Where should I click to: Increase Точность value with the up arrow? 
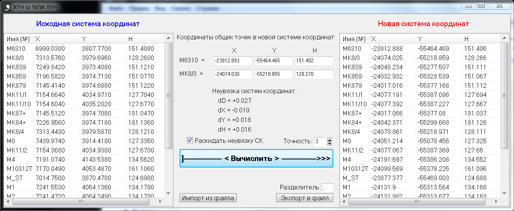tap(329, 139)
